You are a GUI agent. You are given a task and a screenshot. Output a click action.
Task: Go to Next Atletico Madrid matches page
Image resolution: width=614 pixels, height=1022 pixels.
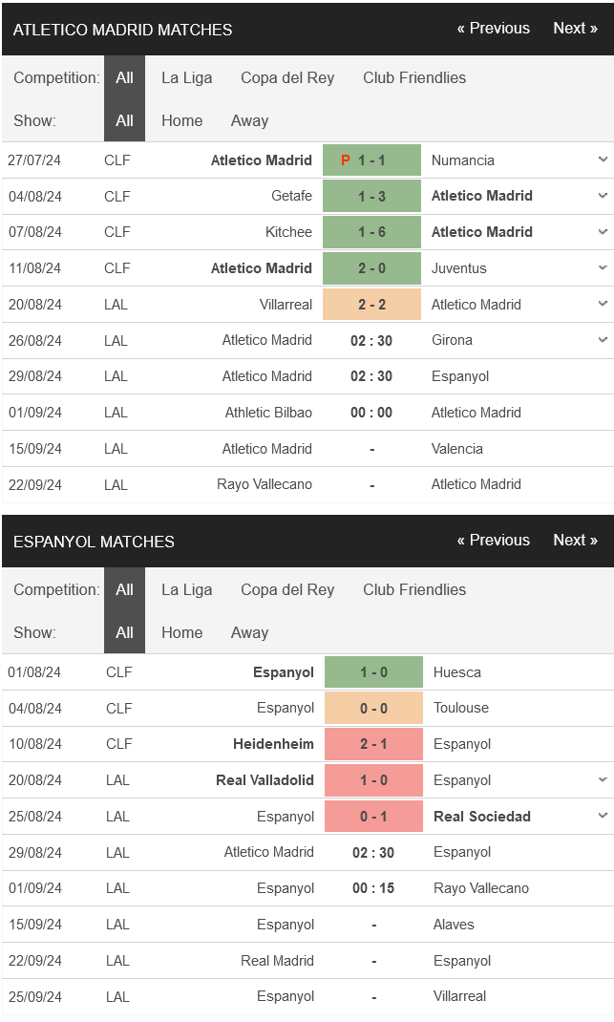pyautogui.click(x=575, y=28)
